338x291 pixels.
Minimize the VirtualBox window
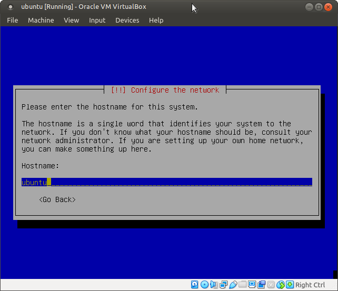309,7
